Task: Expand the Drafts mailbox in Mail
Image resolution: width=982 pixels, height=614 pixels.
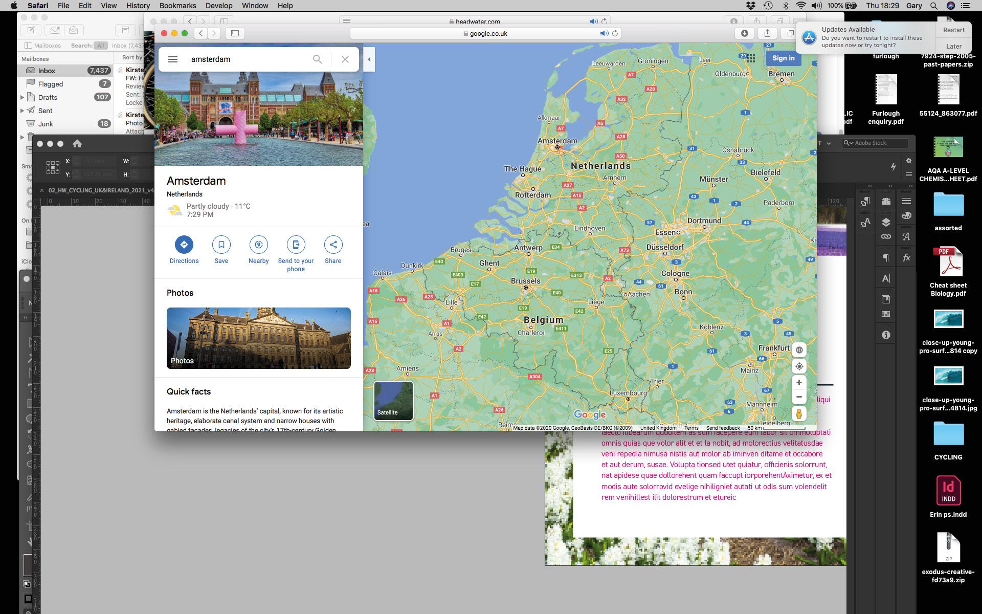Action: [x=22, y=97]
